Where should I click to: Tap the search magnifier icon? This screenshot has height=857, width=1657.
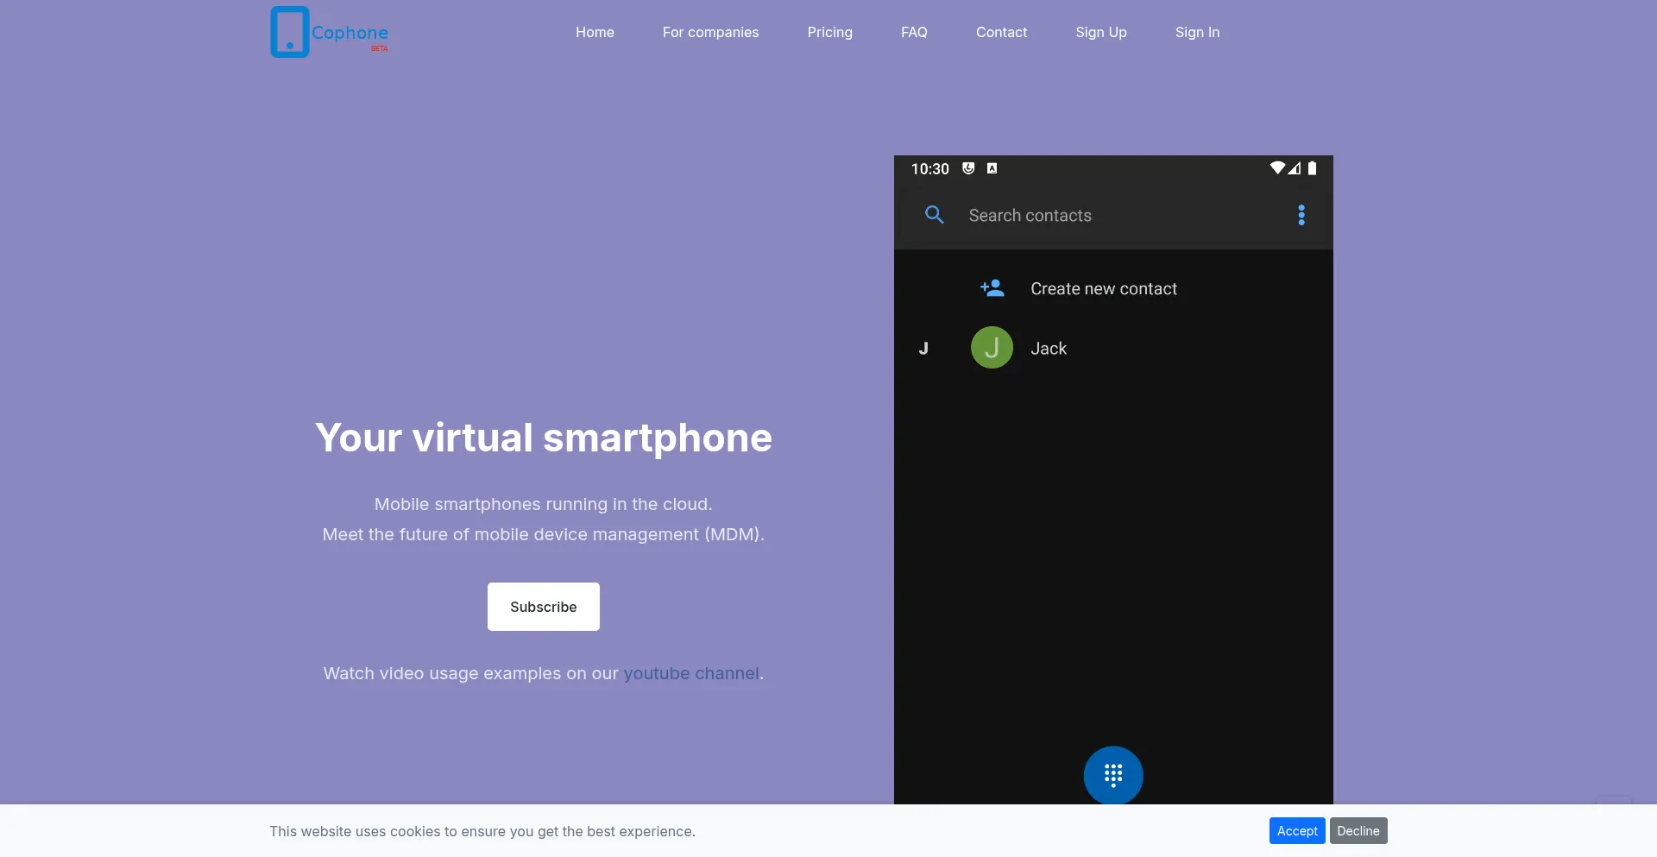tap(934, 215)
